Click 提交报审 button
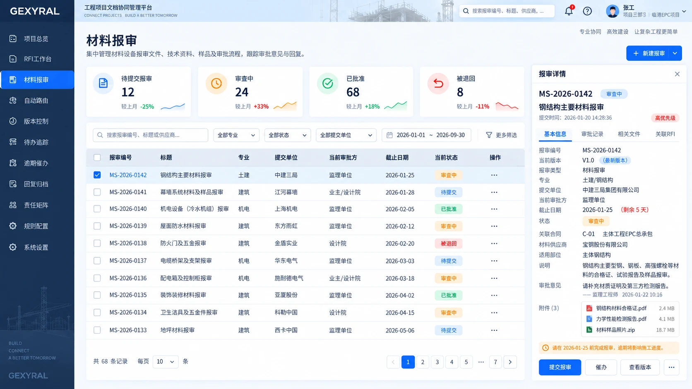Viewport: 692px width, 389px height. coord(560,367)
